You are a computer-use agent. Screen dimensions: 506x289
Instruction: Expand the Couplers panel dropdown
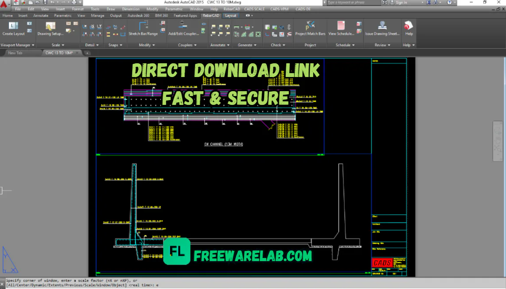187,45
